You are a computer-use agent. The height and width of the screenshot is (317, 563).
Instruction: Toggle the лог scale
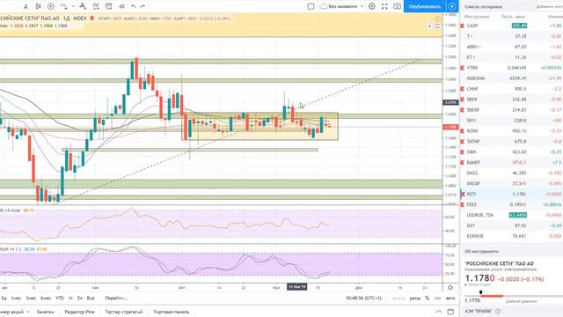pyautogui.click(x=438, y=298)
